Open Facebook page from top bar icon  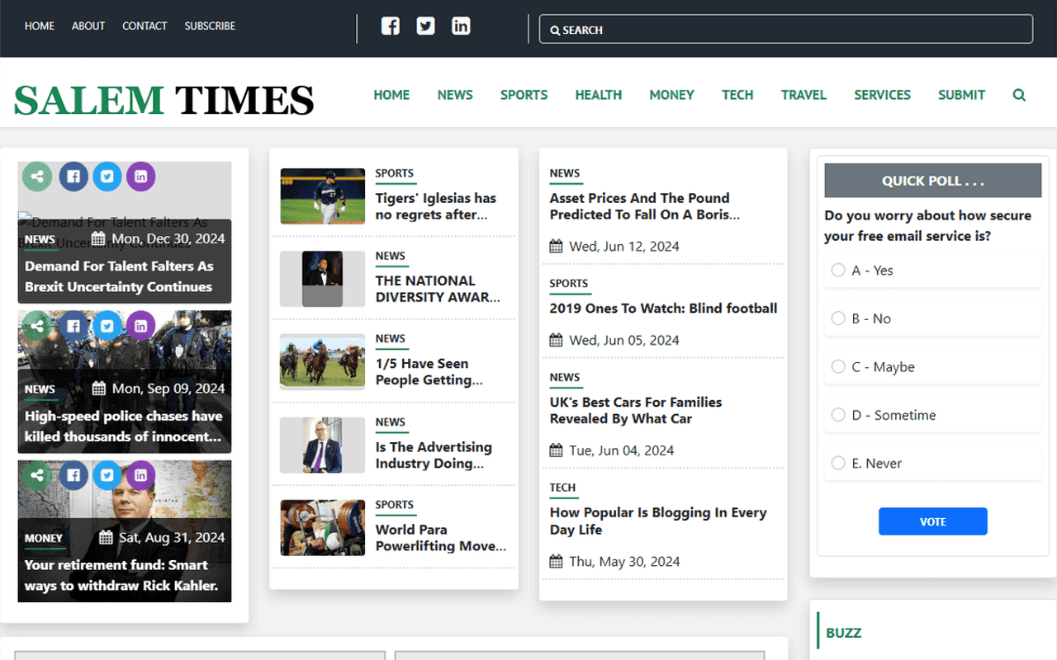point(391,26)
